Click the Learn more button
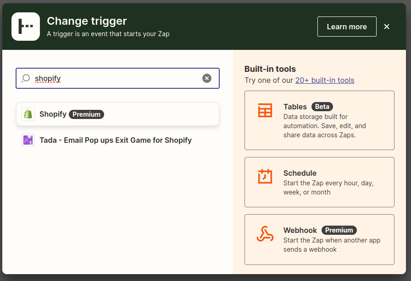Viewport: 411px width, 281px height. tap(347, 27)
